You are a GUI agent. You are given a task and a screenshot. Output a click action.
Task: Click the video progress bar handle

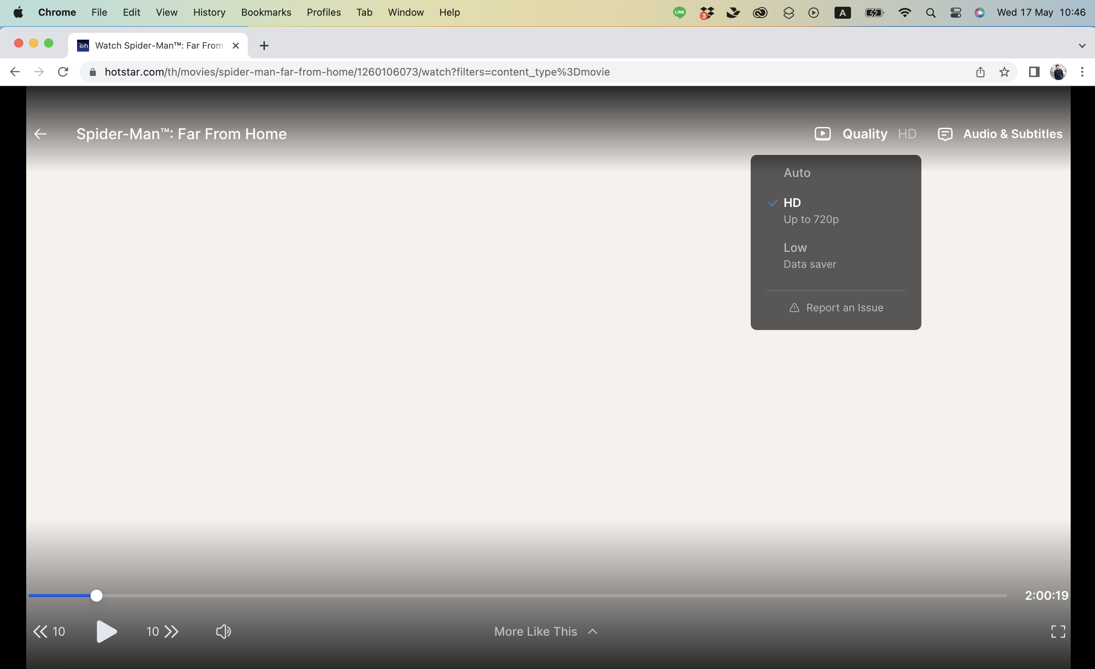(97, 596)
